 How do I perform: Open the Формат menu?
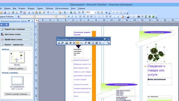31,8
